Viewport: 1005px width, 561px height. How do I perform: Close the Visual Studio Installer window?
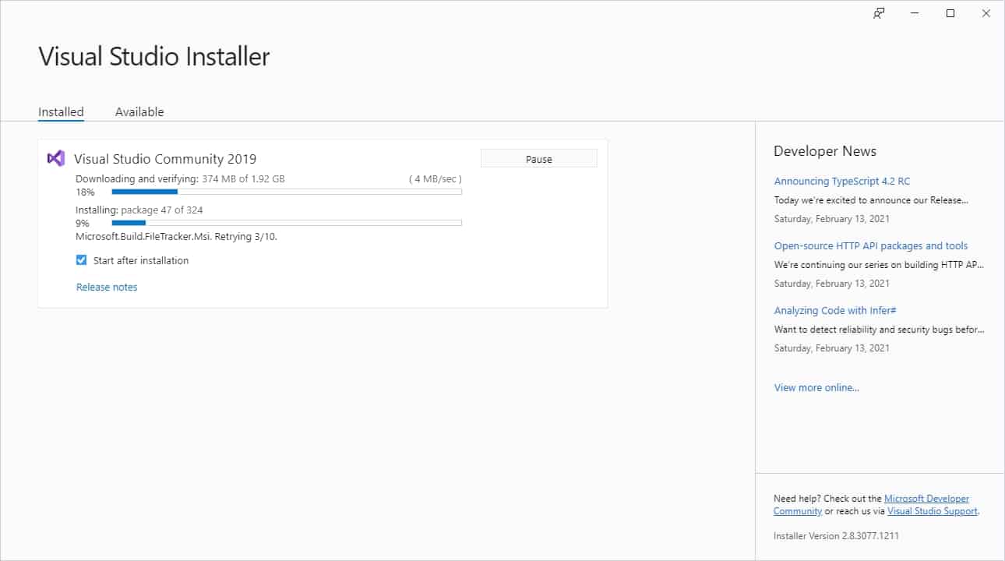click(x=986, y=13)
